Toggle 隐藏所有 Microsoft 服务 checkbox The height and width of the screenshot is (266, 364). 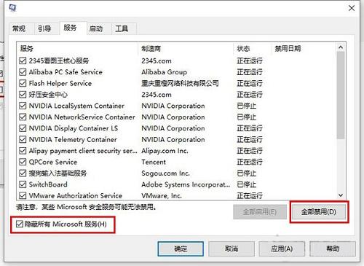19,224
